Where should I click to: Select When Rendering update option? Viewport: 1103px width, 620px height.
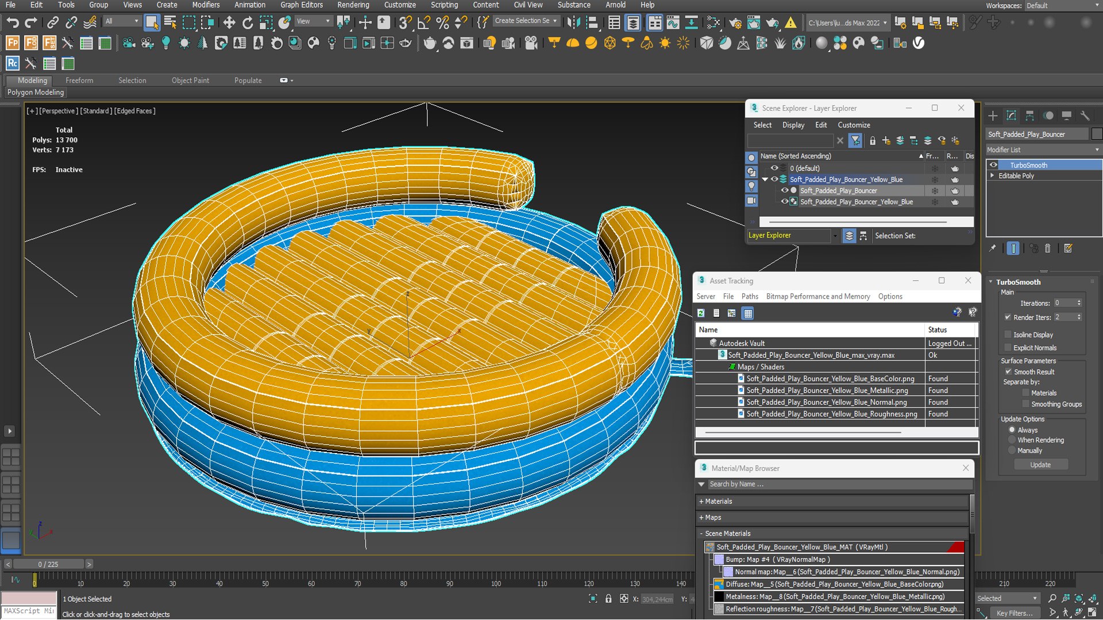tap(1012, 440)
